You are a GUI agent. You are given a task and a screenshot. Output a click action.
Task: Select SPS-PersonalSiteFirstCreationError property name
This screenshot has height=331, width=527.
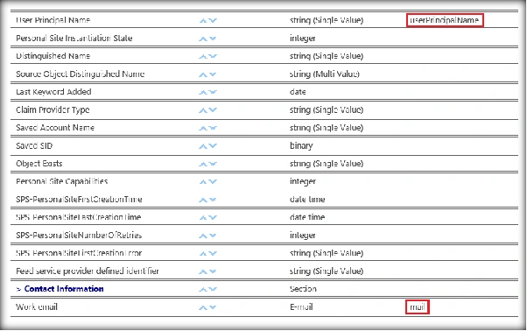click(x=79, y=253)
